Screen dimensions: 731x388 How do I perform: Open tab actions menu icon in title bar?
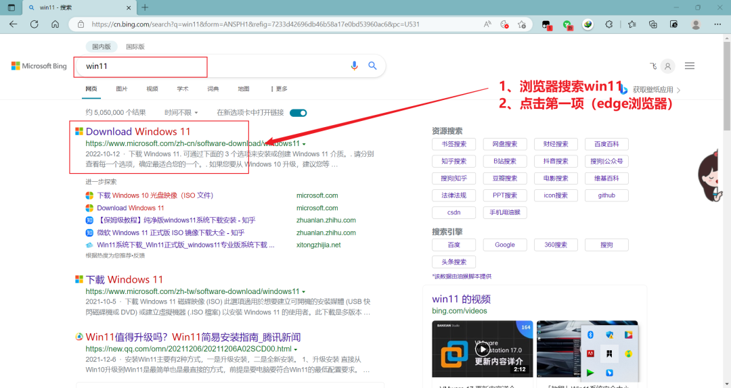click(x=12, y=7)
